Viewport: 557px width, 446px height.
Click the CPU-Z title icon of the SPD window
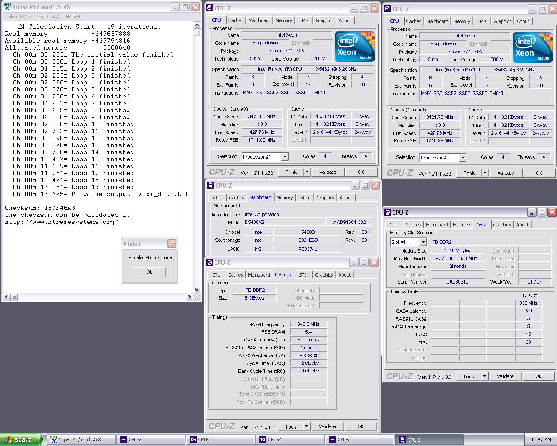coord(387,213)
